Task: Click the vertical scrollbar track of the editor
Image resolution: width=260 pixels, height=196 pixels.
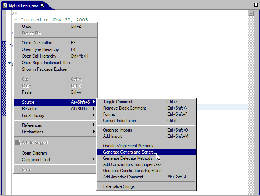Action: coord(251,105)
